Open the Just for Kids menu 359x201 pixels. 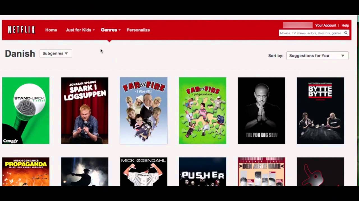tap(80, 30)
